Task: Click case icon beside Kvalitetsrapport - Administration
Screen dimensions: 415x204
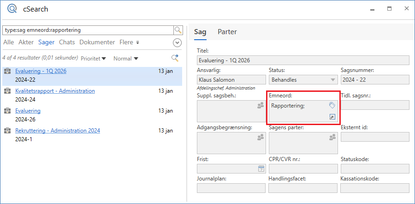Action: click(8, 91)
